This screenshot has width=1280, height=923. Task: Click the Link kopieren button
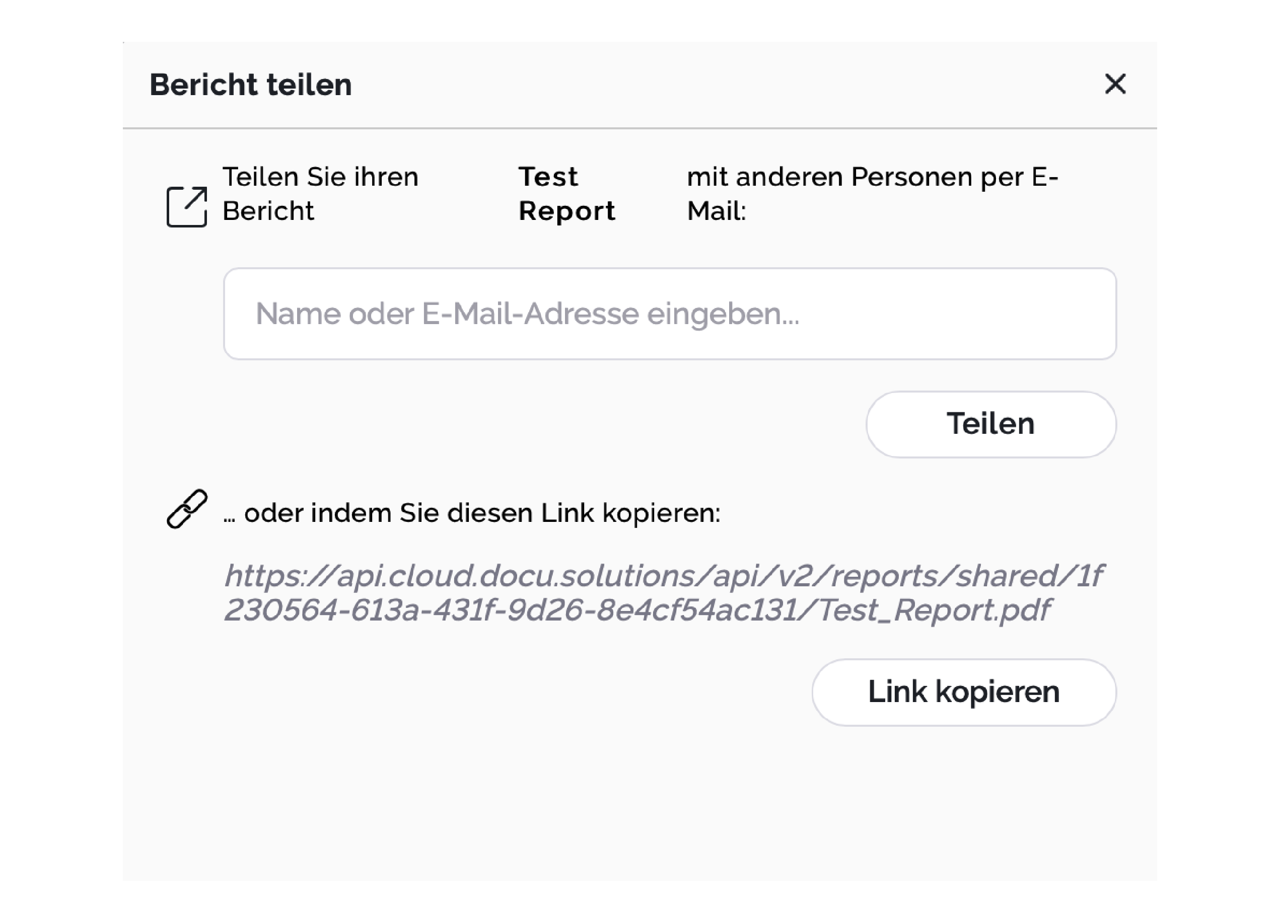[x=963, y=691]
